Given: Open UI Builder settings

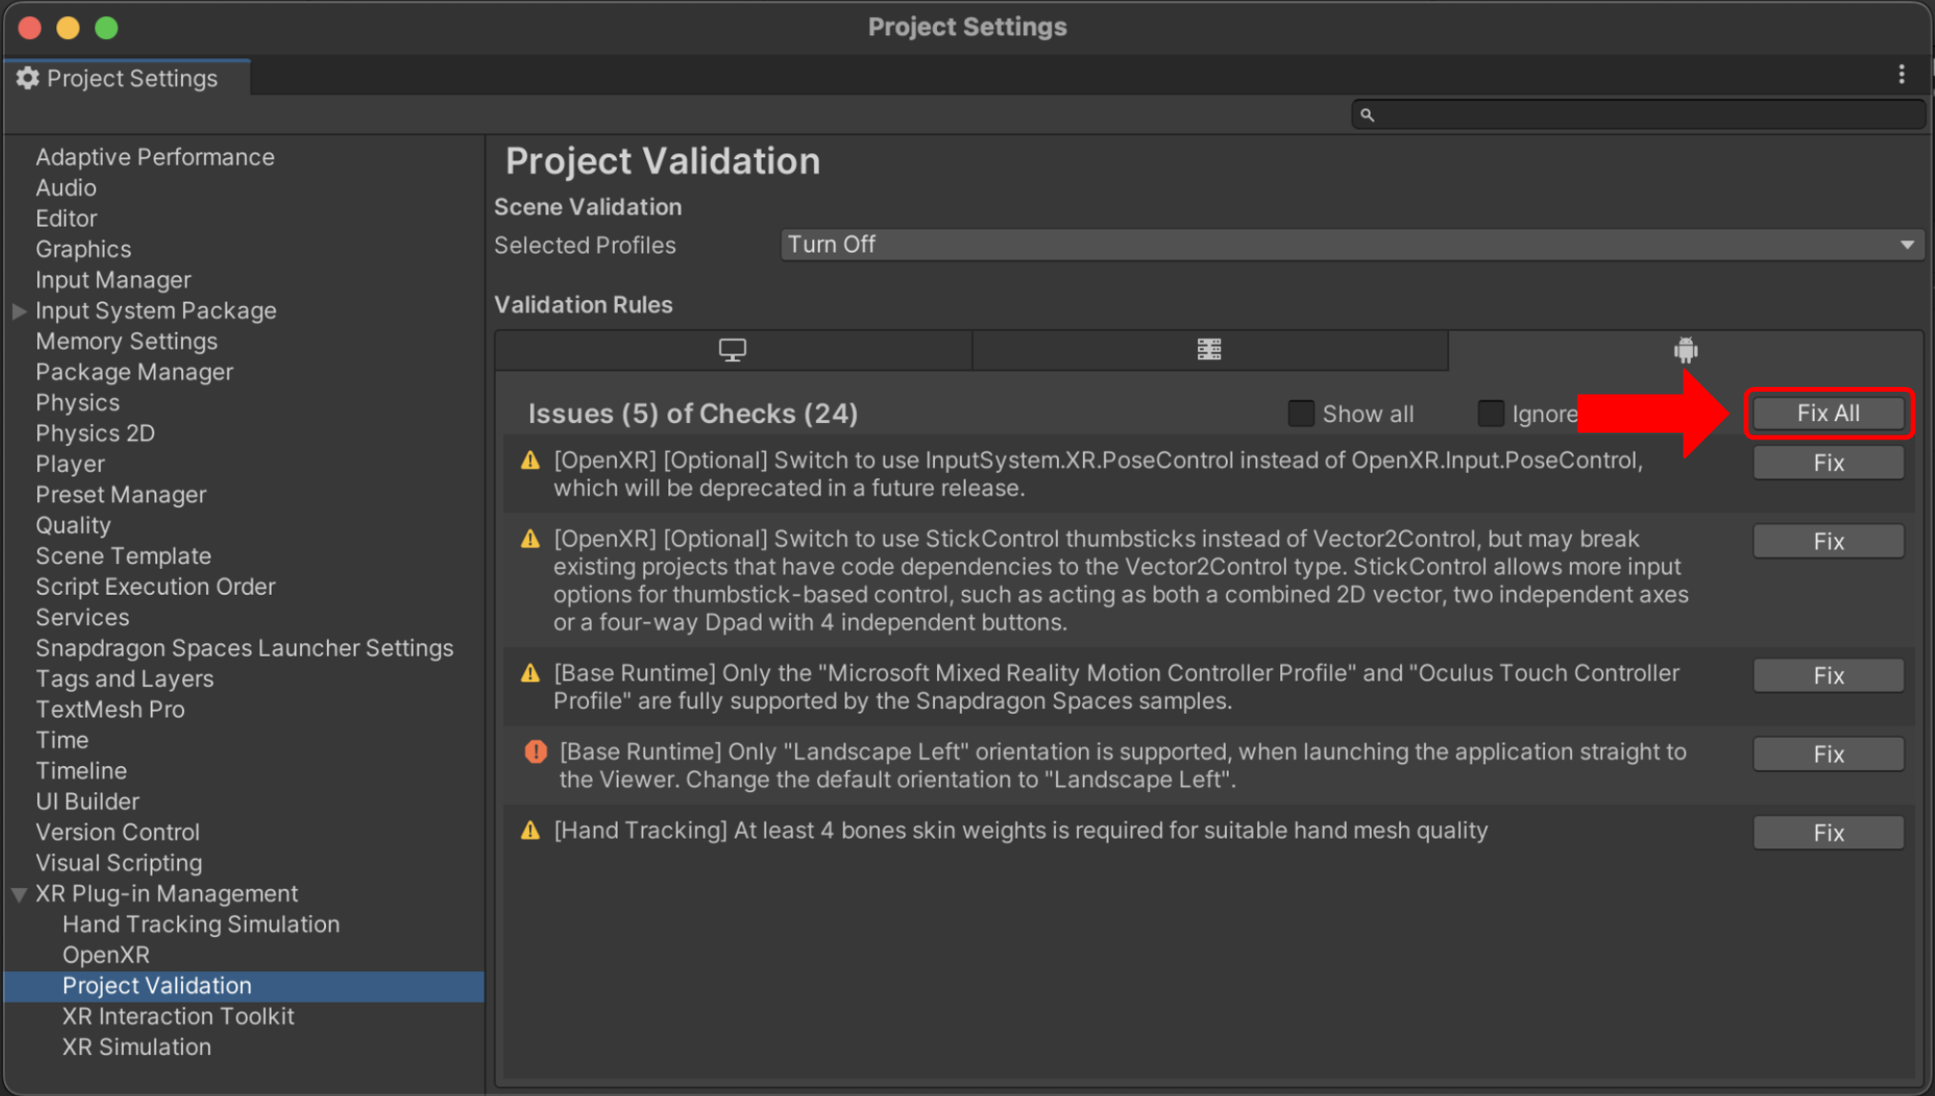Looking at the screenshot, I should pos(88,802).
